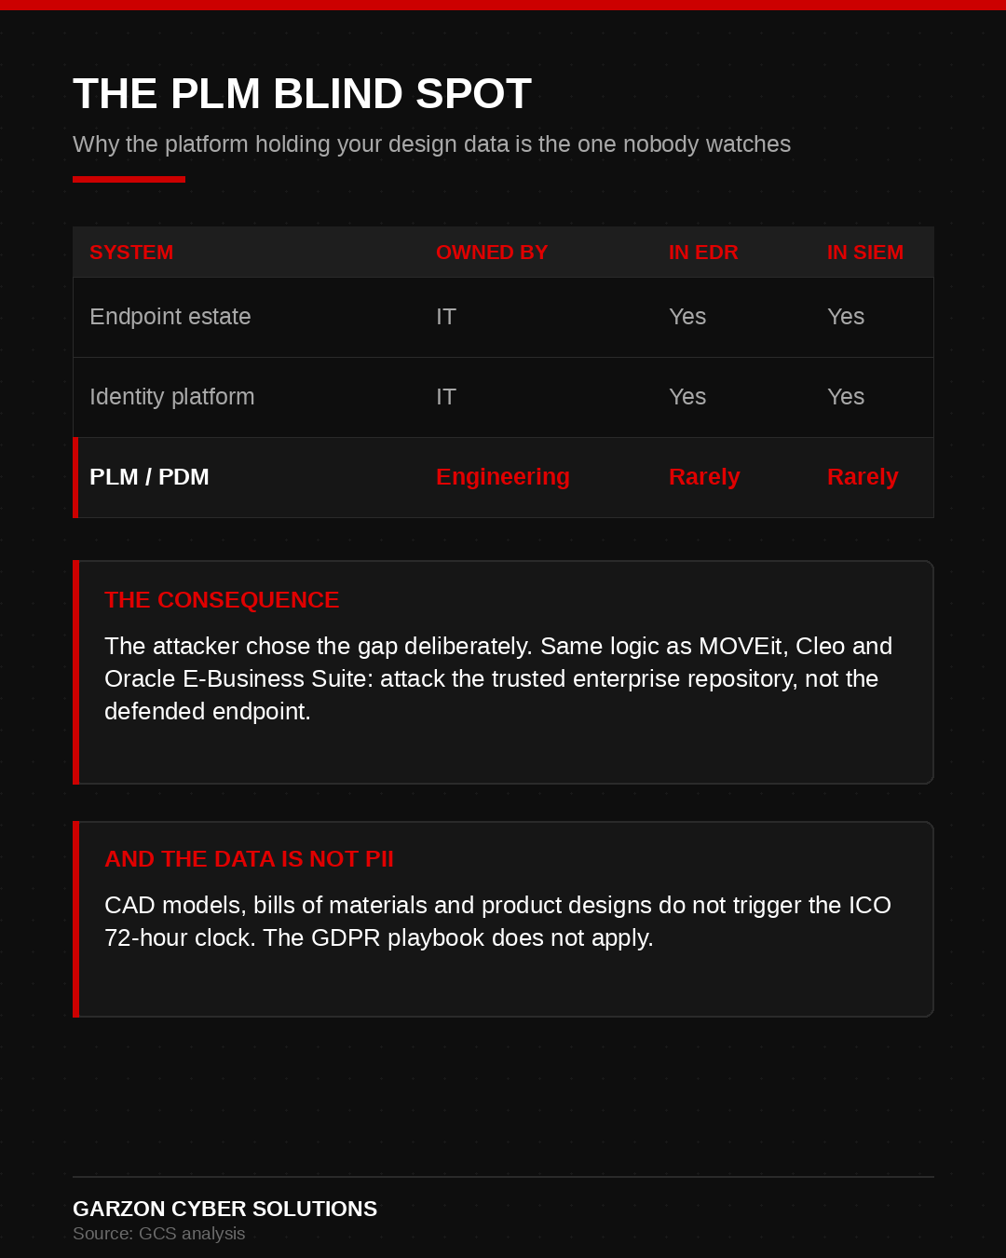Screen dimensions: 1006x1258
Task: Click the THE CONSEQUENCE heading
Action: (222, 600)
